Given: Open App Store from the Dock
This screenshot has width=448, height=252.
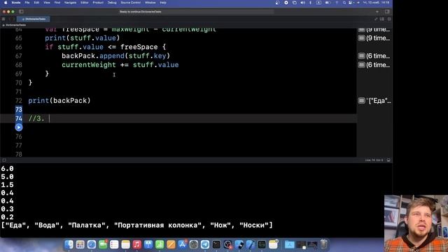Looking at the screenshot, I should (x=182, y=244).
